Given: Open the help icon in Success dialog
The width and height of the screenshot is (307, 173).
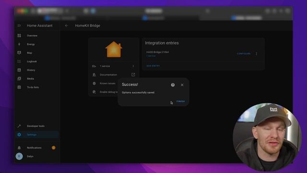Looking at the screenshot, I should 173,85.
